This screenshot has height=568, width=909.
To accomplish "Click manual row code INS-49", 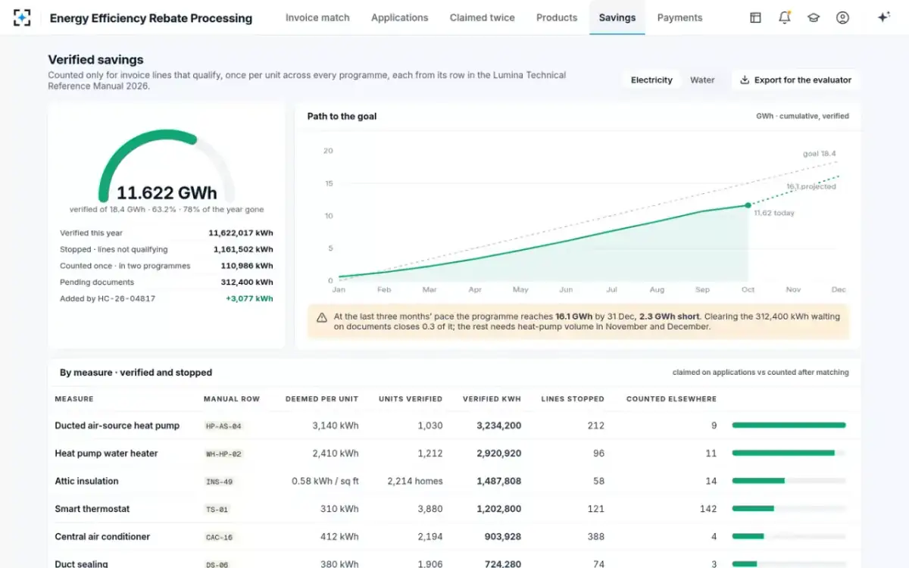I will pos(219,482).
